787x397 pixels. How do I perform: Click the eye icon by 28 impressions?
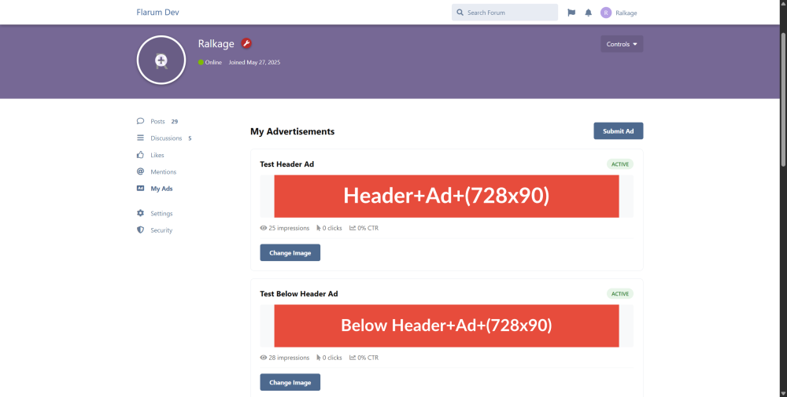coord(263,358)
